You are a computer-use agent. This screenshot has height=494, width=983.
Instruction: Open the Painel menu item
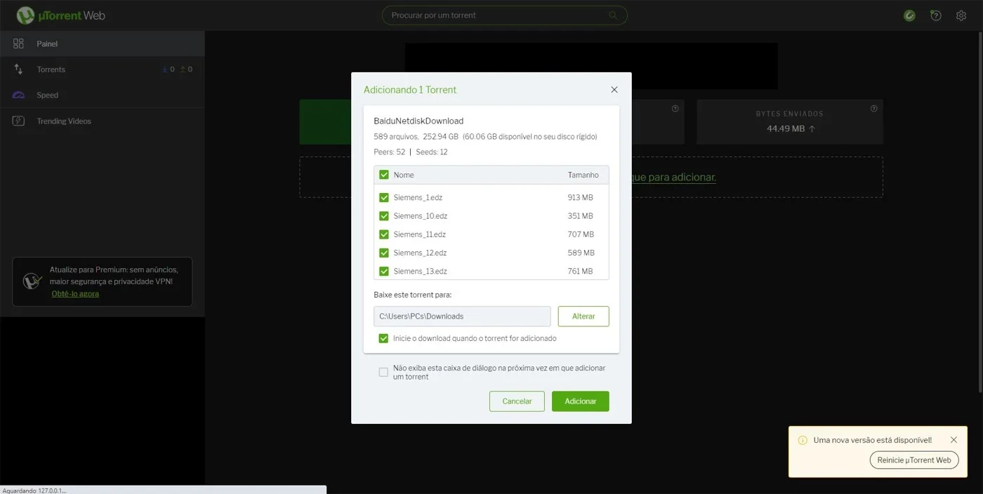[103, 44]
